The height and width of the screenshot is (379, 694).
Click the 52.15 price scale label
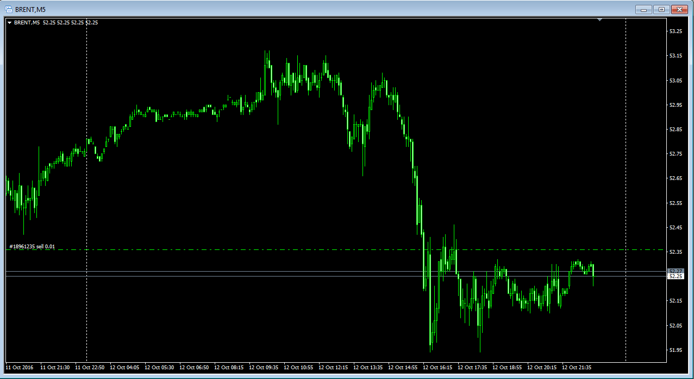[x=676, y=301]
